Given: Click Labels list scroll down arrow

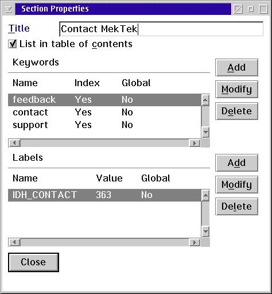Looking at the screenshot, I should [x=205, y=231].
